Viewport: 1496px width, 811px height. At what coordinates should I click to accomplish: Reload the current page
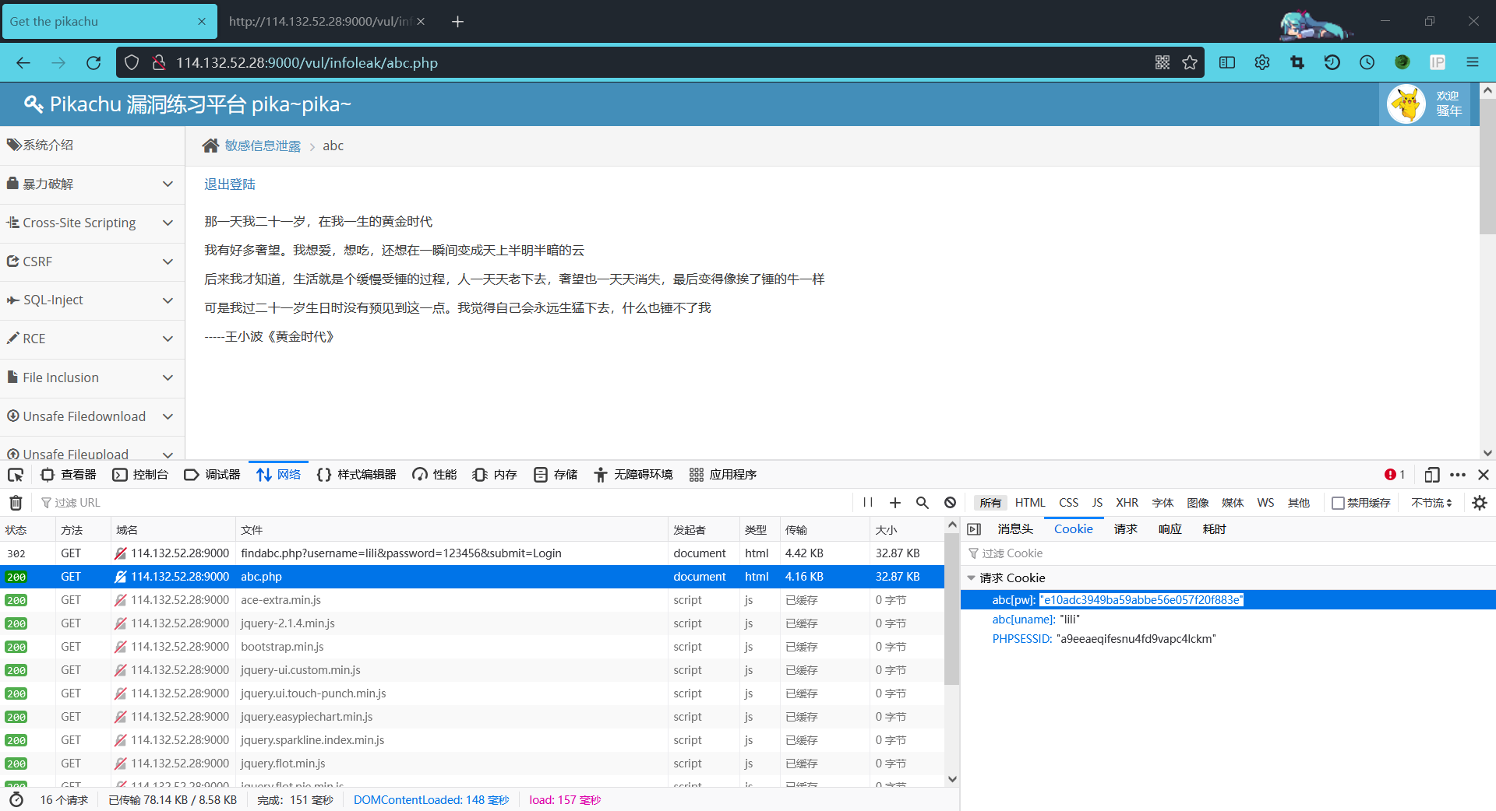[93, 63]
